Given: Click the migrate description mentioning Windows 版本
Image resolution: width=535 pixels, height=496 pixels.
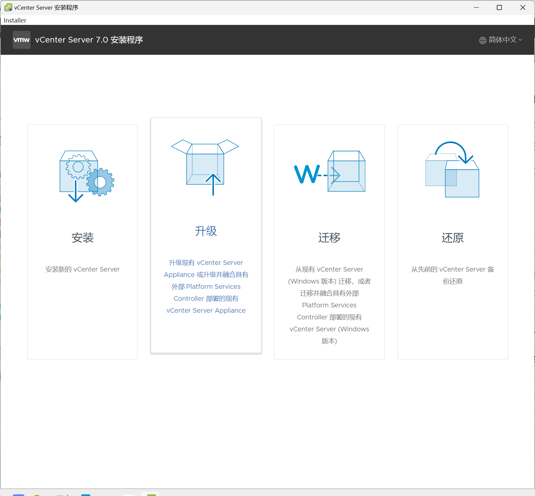Looking at the screenshot, I should pyautogui.click(x=329, y=305).
